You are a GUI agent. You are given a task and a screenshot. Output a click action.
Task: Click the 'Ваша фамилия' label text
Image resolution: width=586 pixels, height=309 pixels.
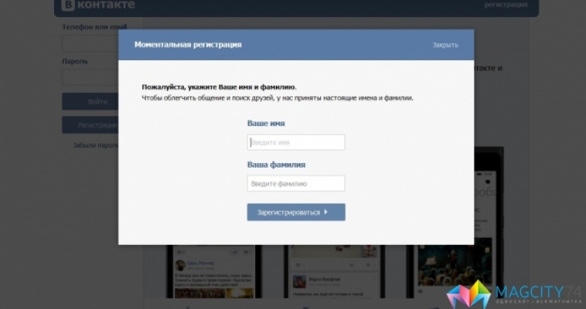[x=276, y=165]
